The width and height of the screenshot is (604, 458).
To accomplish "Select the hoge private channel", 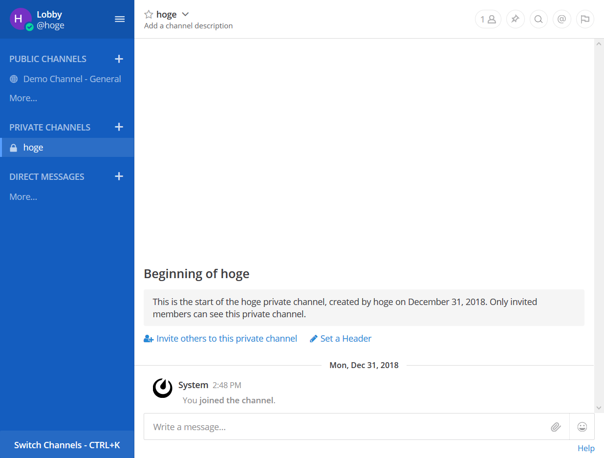I will tap(33, 147).
